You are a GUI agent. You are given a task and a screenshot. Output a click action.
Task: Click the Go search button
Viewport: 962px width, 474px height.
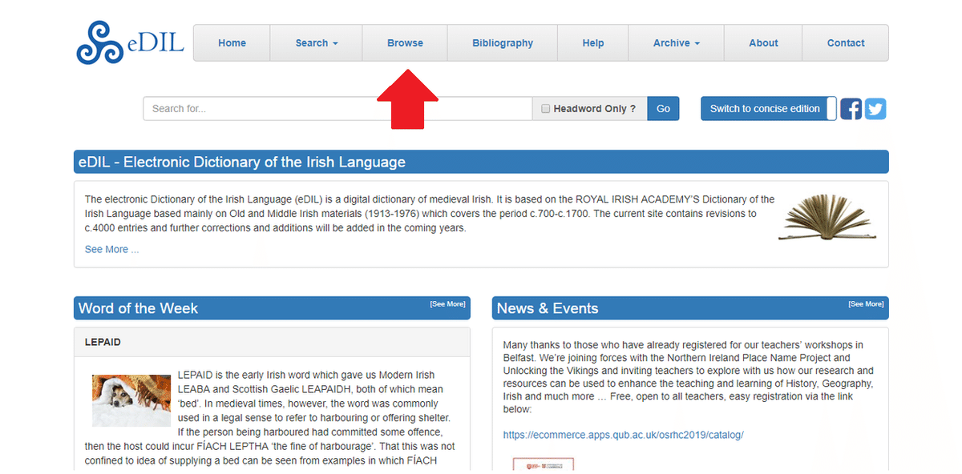click(x=663, y=109)
